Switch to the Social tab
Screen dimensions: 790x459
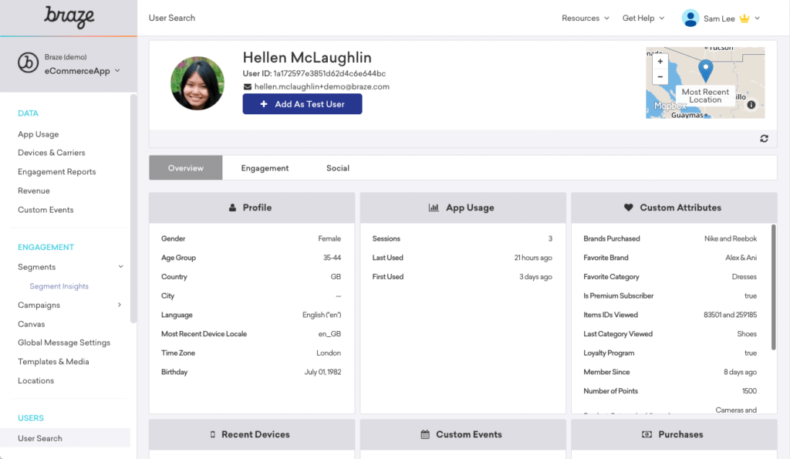338,168
